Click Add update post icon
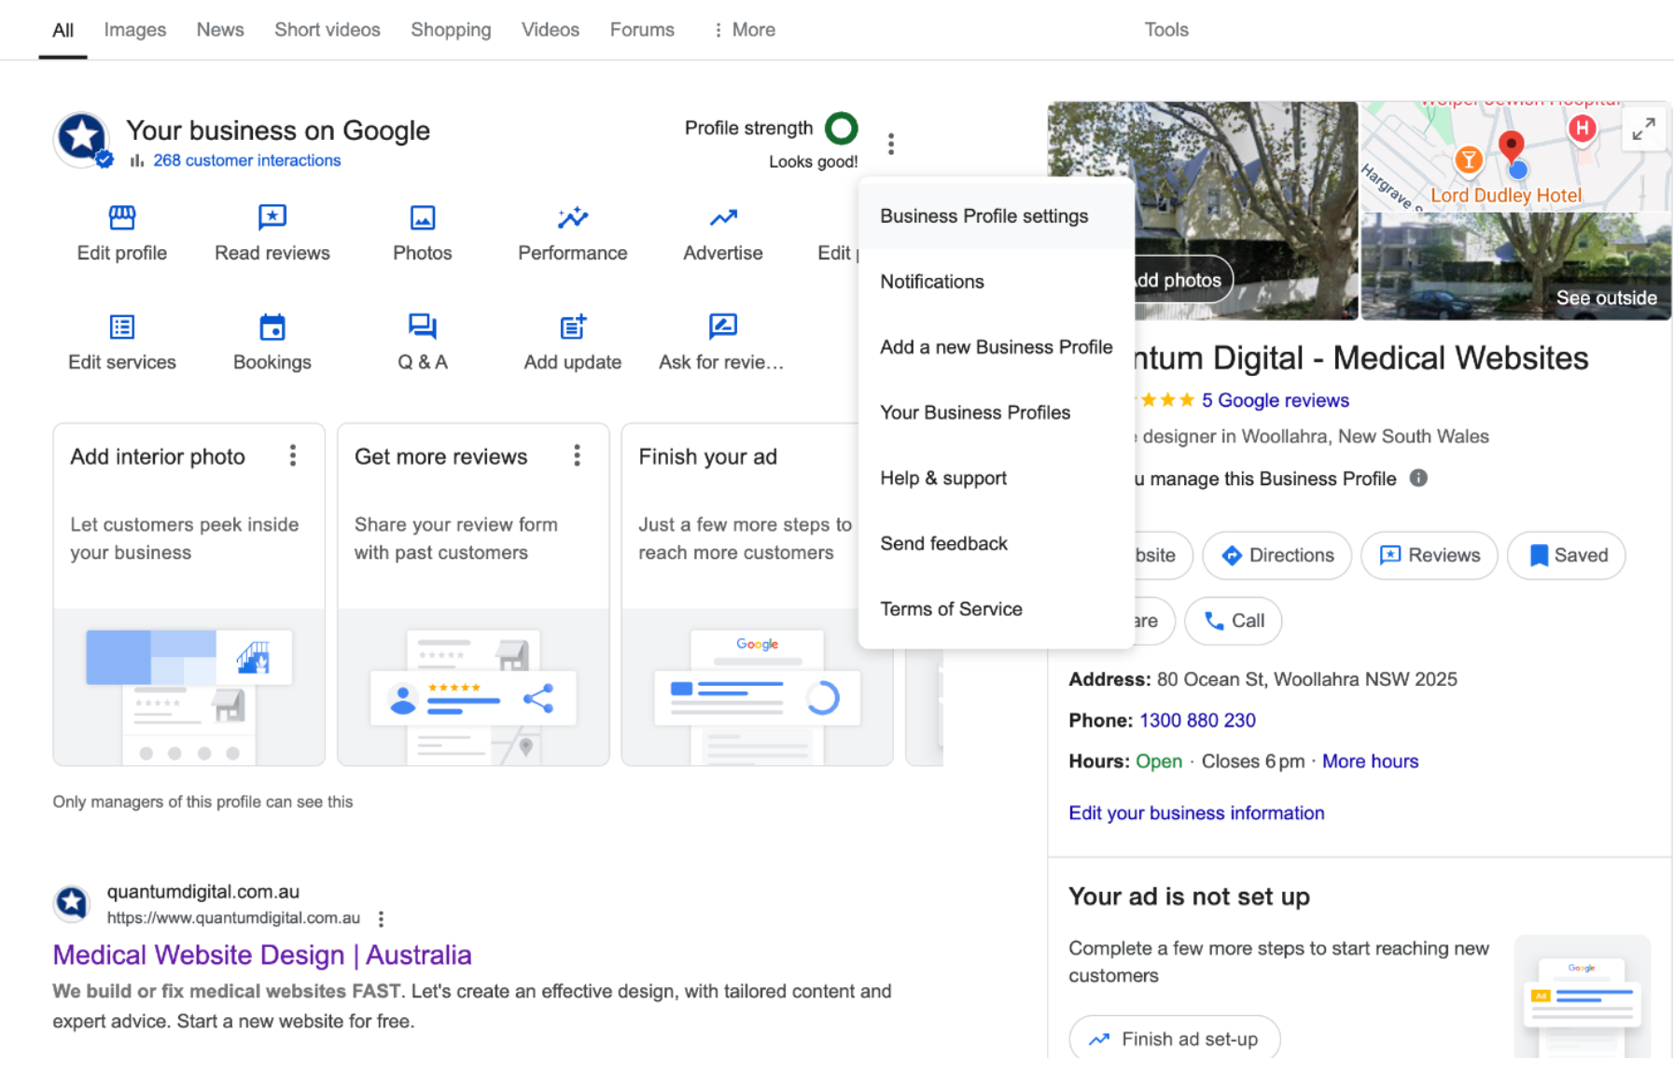Image resolution: width=1674 pixels, height=1073 pixels. tap(573, 327)
